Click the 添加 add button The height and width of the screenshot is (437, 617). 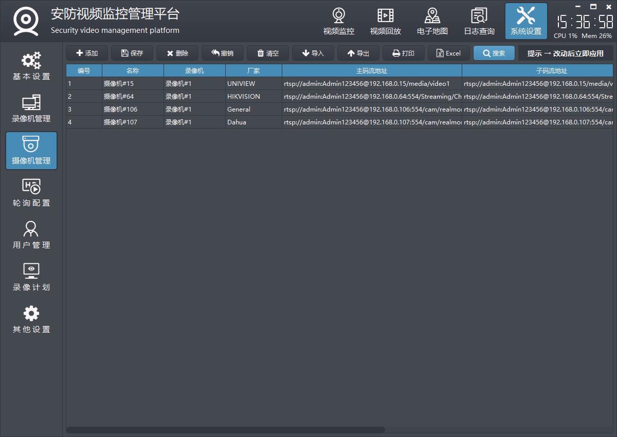[x=87, y=53]
